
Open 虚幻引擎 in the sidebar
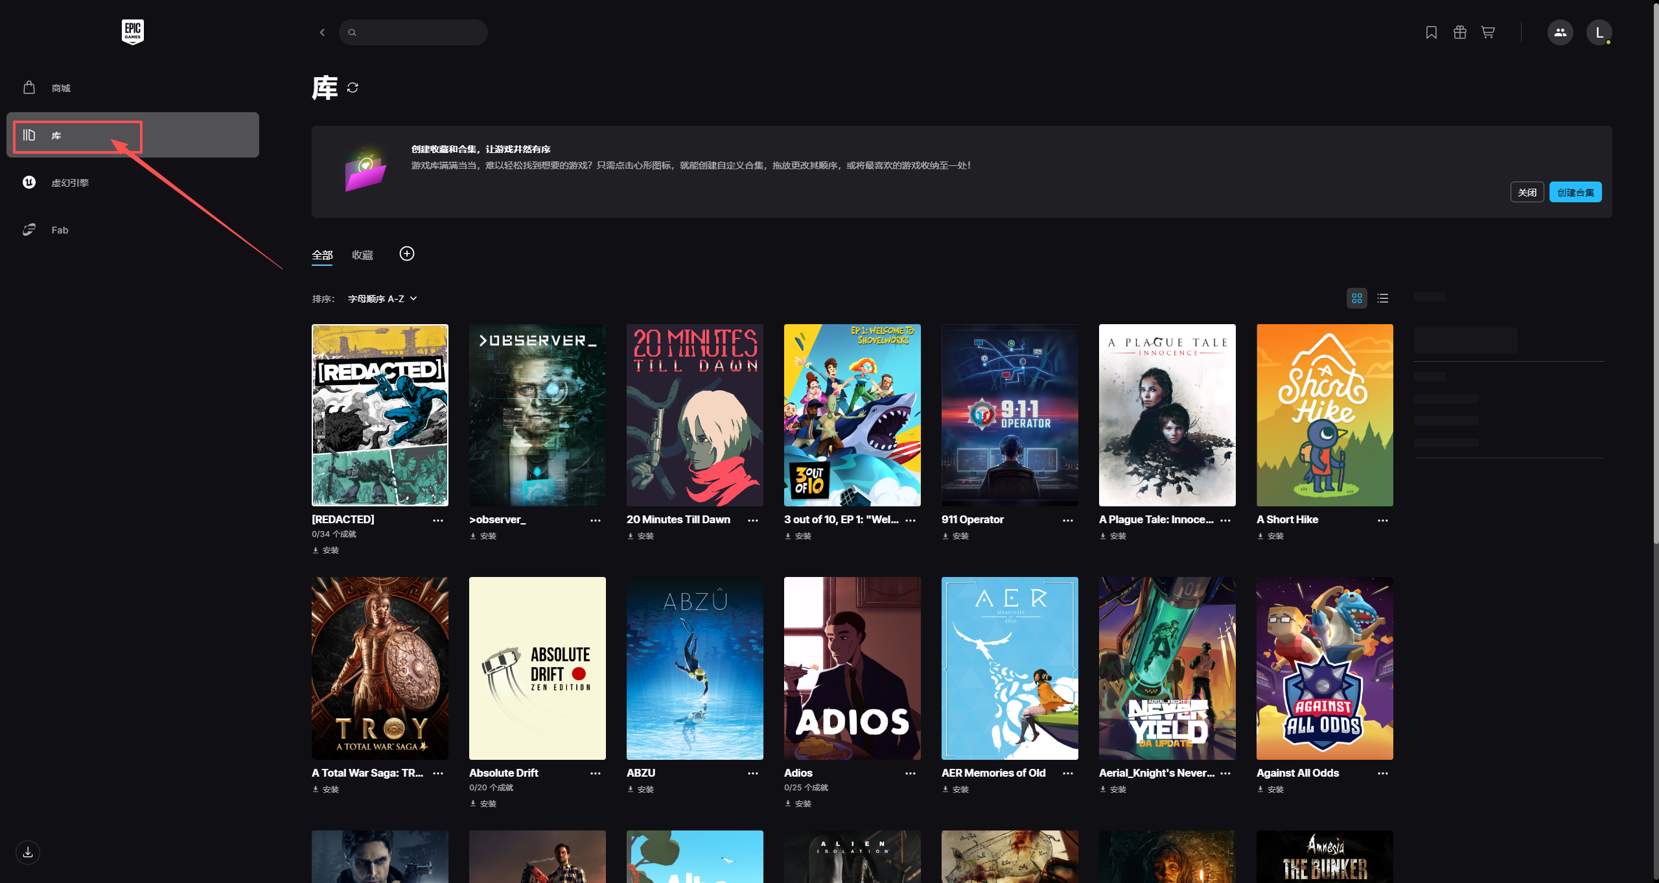[70, 183]
